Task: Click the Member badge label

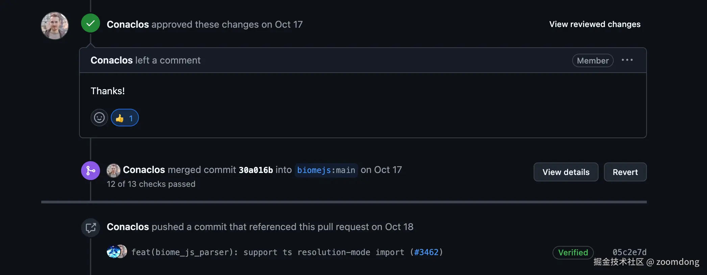Action: [592, 61]
